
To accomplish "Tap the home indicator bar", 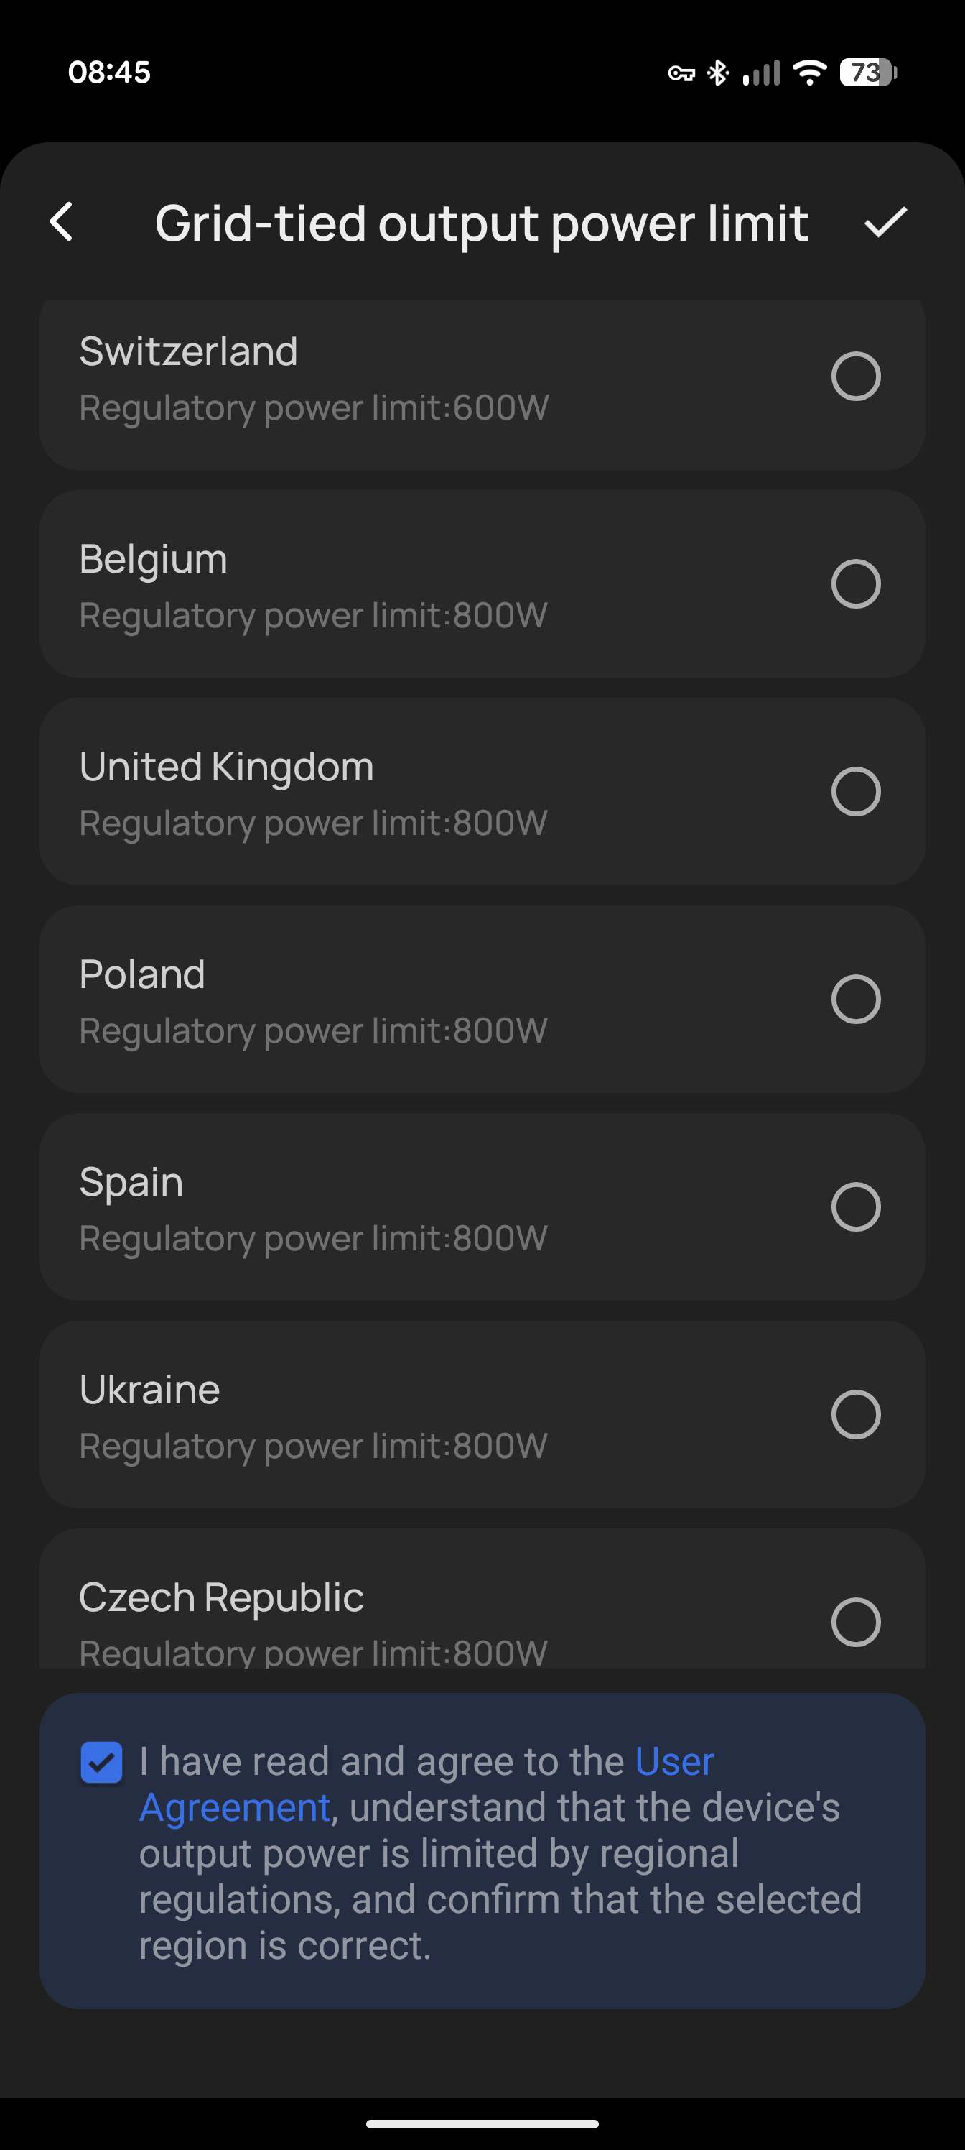I will (482, 2124).
